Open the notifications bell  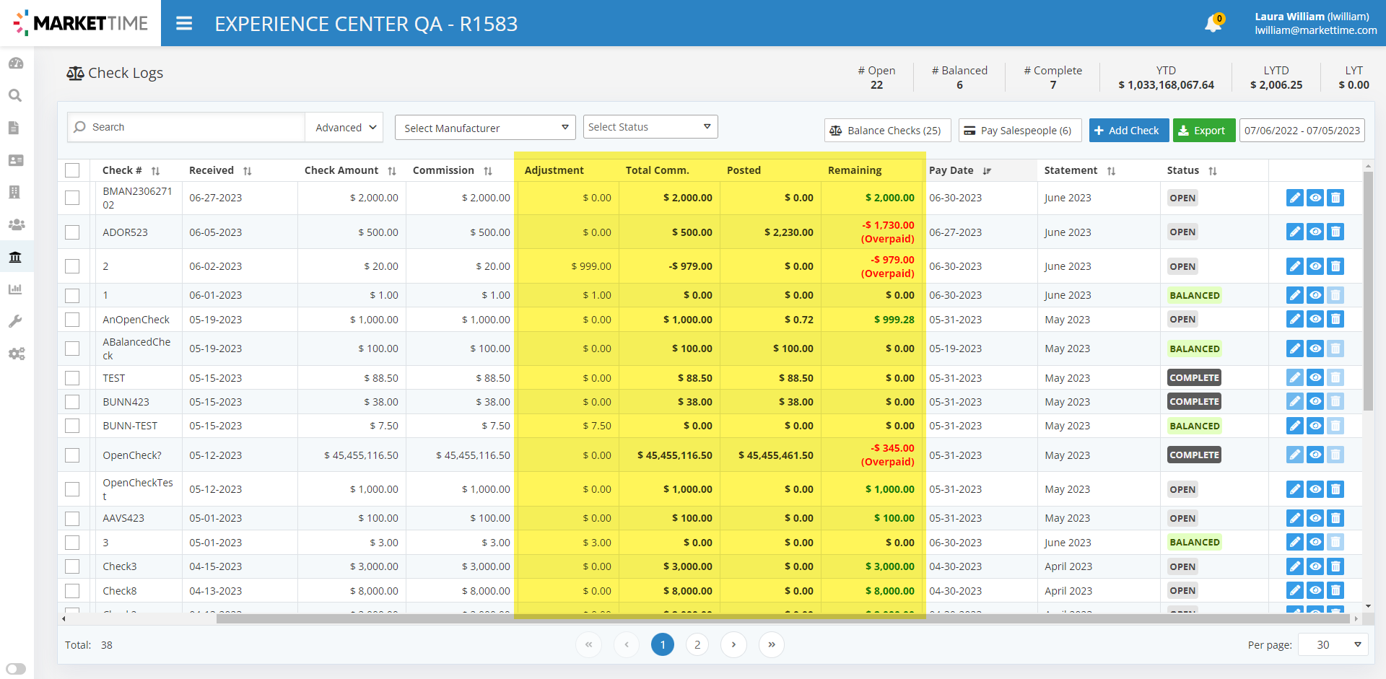point(1213,24)
